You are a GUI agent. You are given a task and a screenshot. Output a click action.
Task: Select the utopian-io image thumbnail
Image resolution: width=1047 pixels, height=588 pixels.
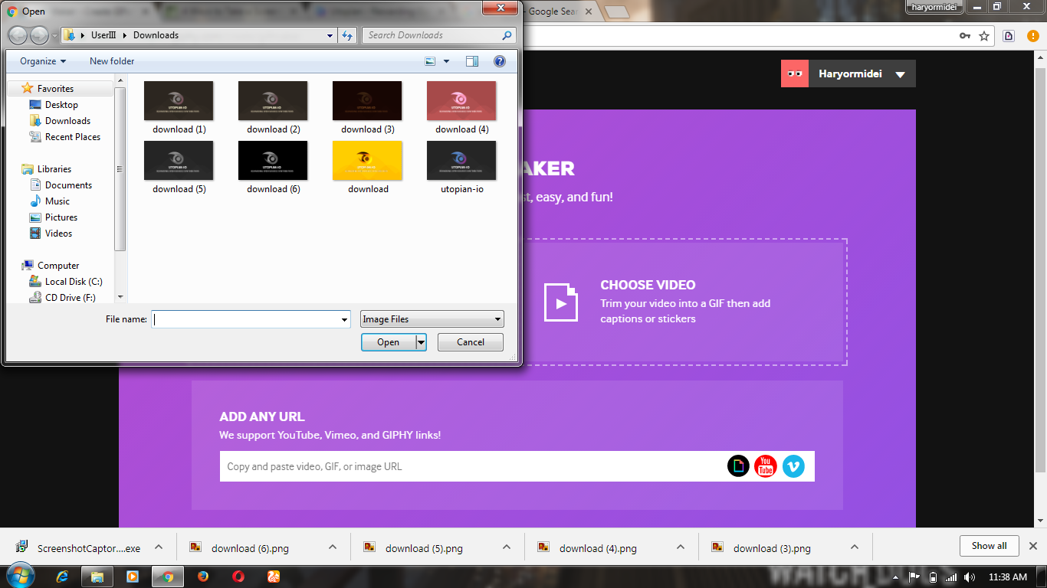click(461, 162)
